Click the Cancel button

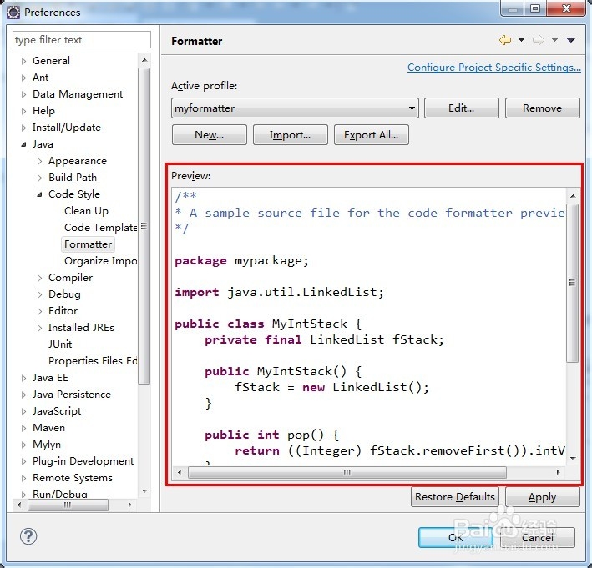538,537
